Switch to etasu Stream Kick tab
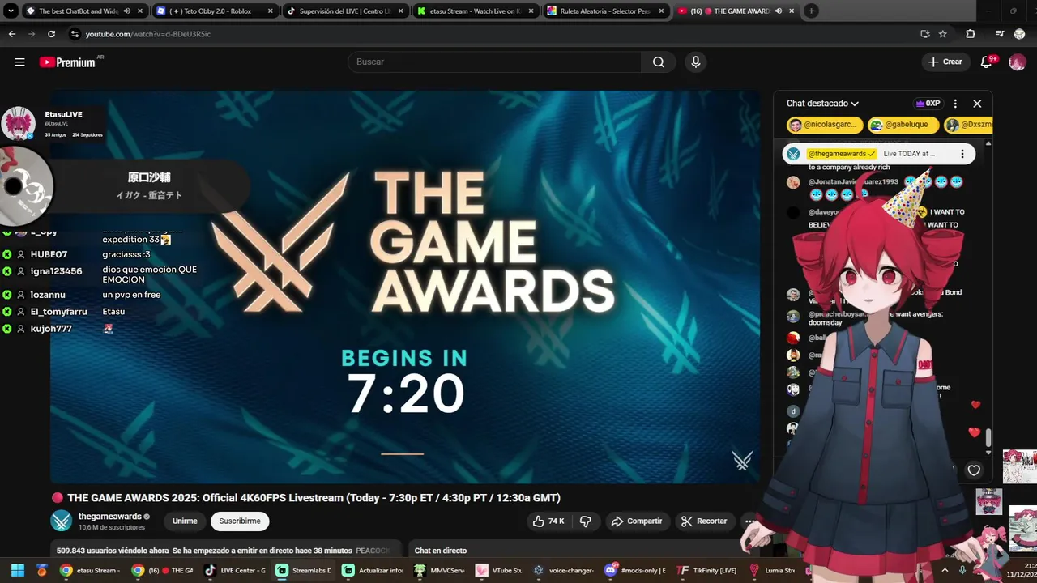Viewport: 1037px width, 583px height. [x=476, y=11]
